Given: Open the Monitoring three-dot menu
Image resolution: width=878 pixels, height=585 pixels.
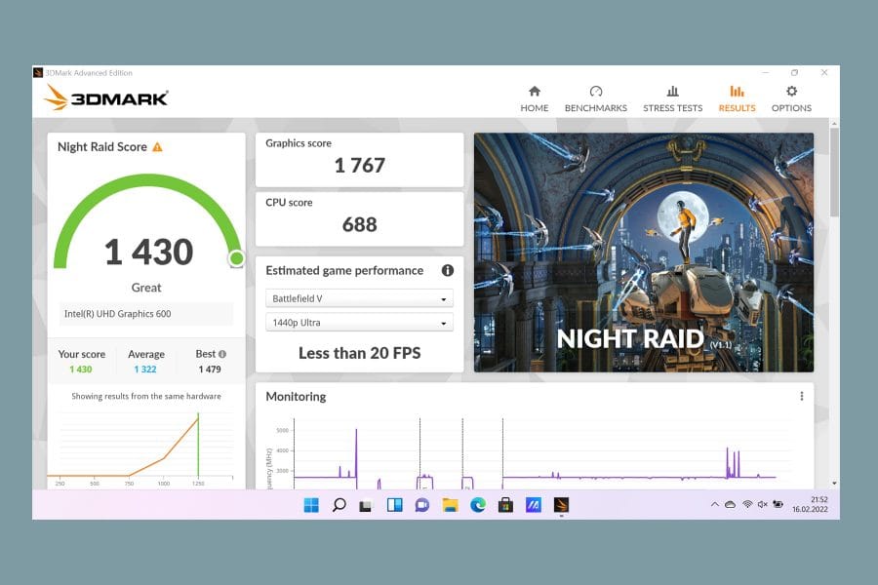Looking at the screenshot, I should click(802, 397).
